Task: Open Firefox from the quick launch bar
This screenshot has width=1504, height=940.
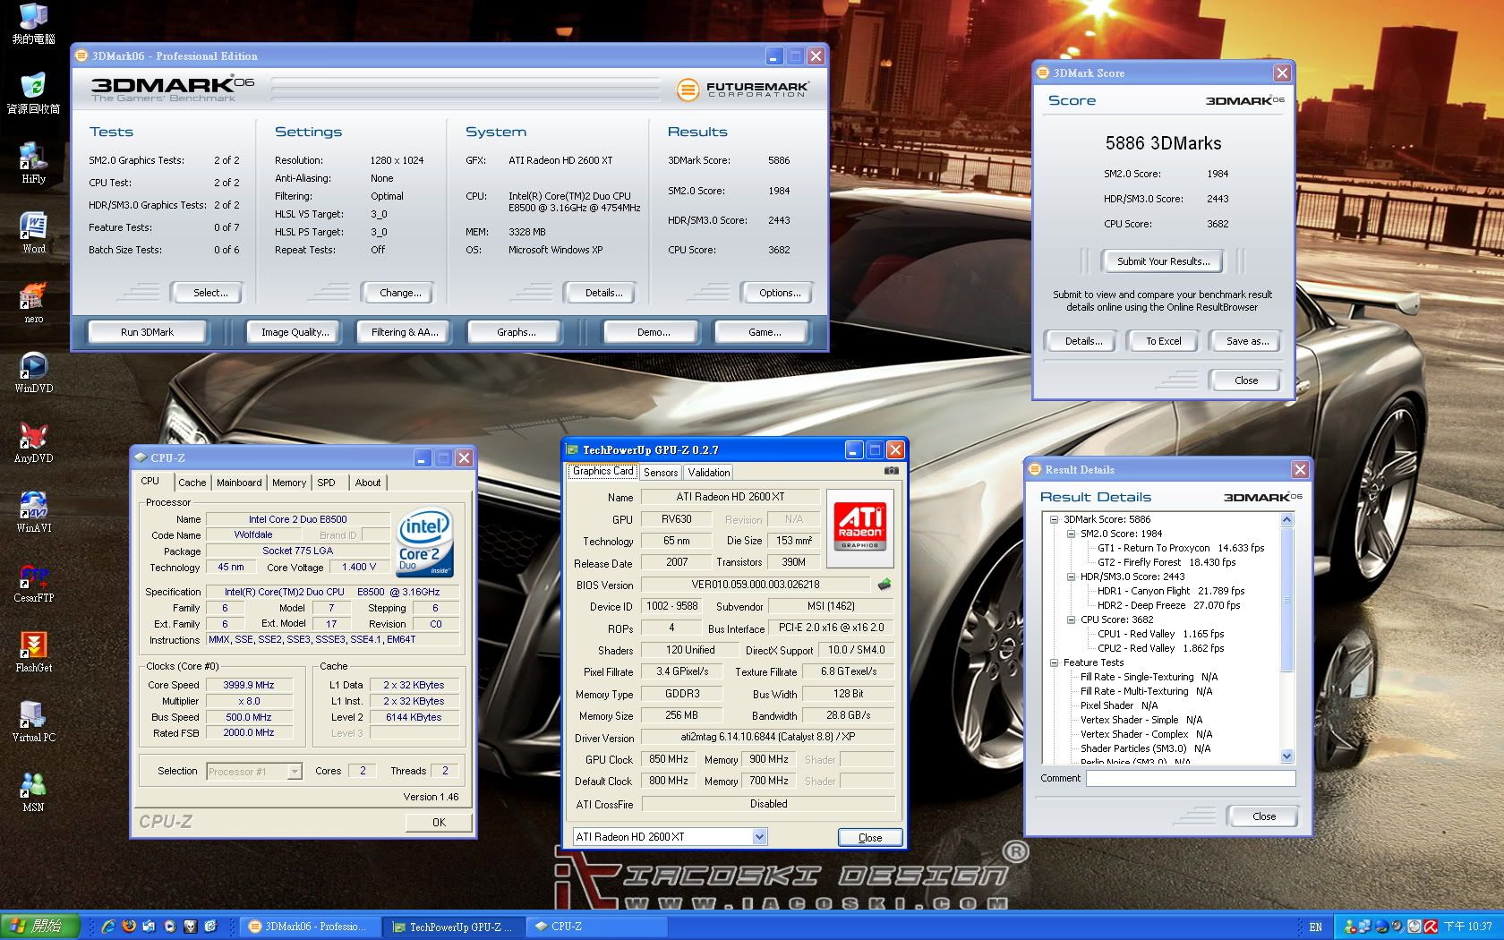Action: (129, 927)
